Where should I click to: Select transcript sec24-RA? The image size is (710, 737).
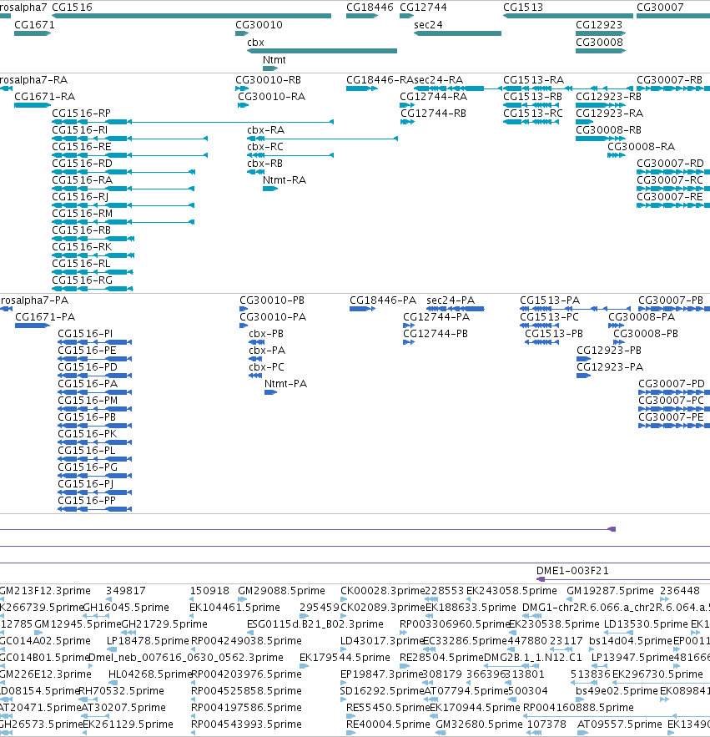438,80
